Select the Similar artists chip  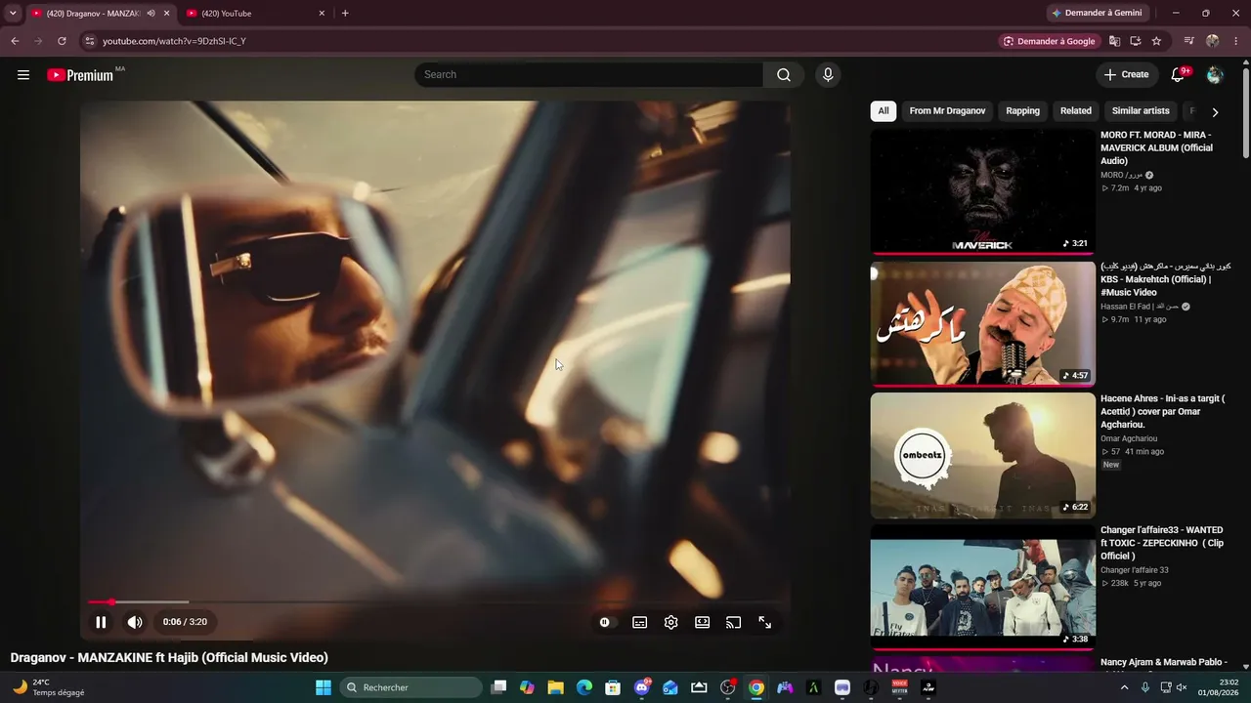(1141, 111)
